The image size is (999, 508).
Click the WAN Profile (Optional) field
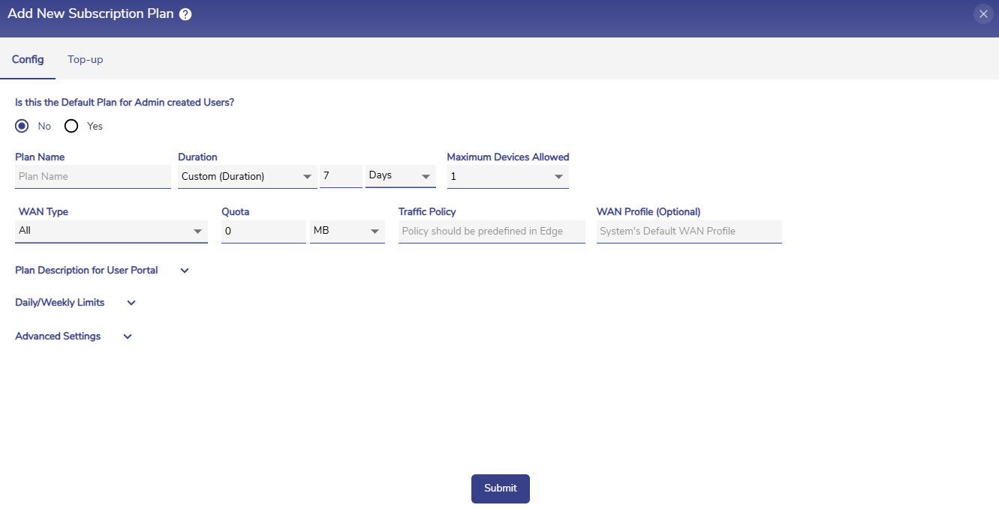[x=688, y=231]
